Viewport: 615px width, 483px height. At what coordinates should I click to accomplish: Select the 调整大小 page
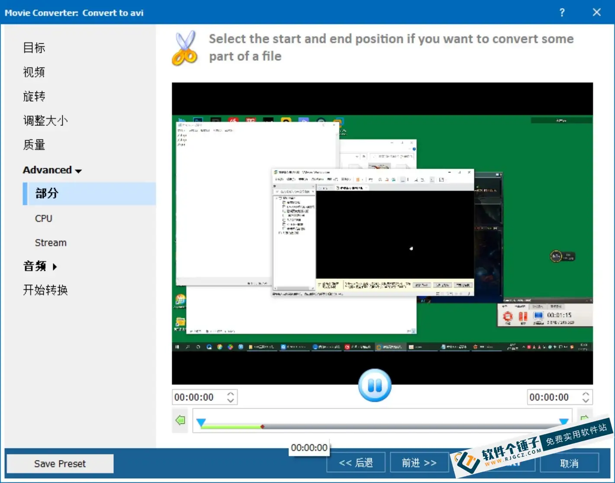(x=45, y=121)
